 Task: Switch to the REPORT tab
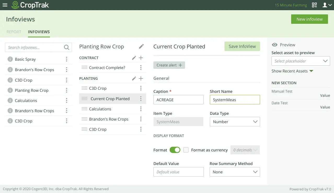click(x=14, y=32)
